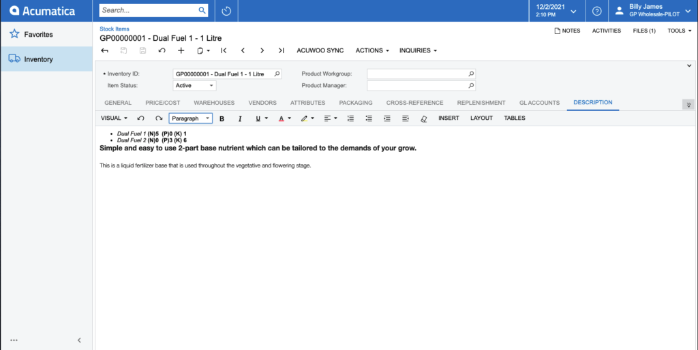This screenshot has width=698, height=350.
Task: Open the help question mark icon
Action: click(x=597, y=11)
